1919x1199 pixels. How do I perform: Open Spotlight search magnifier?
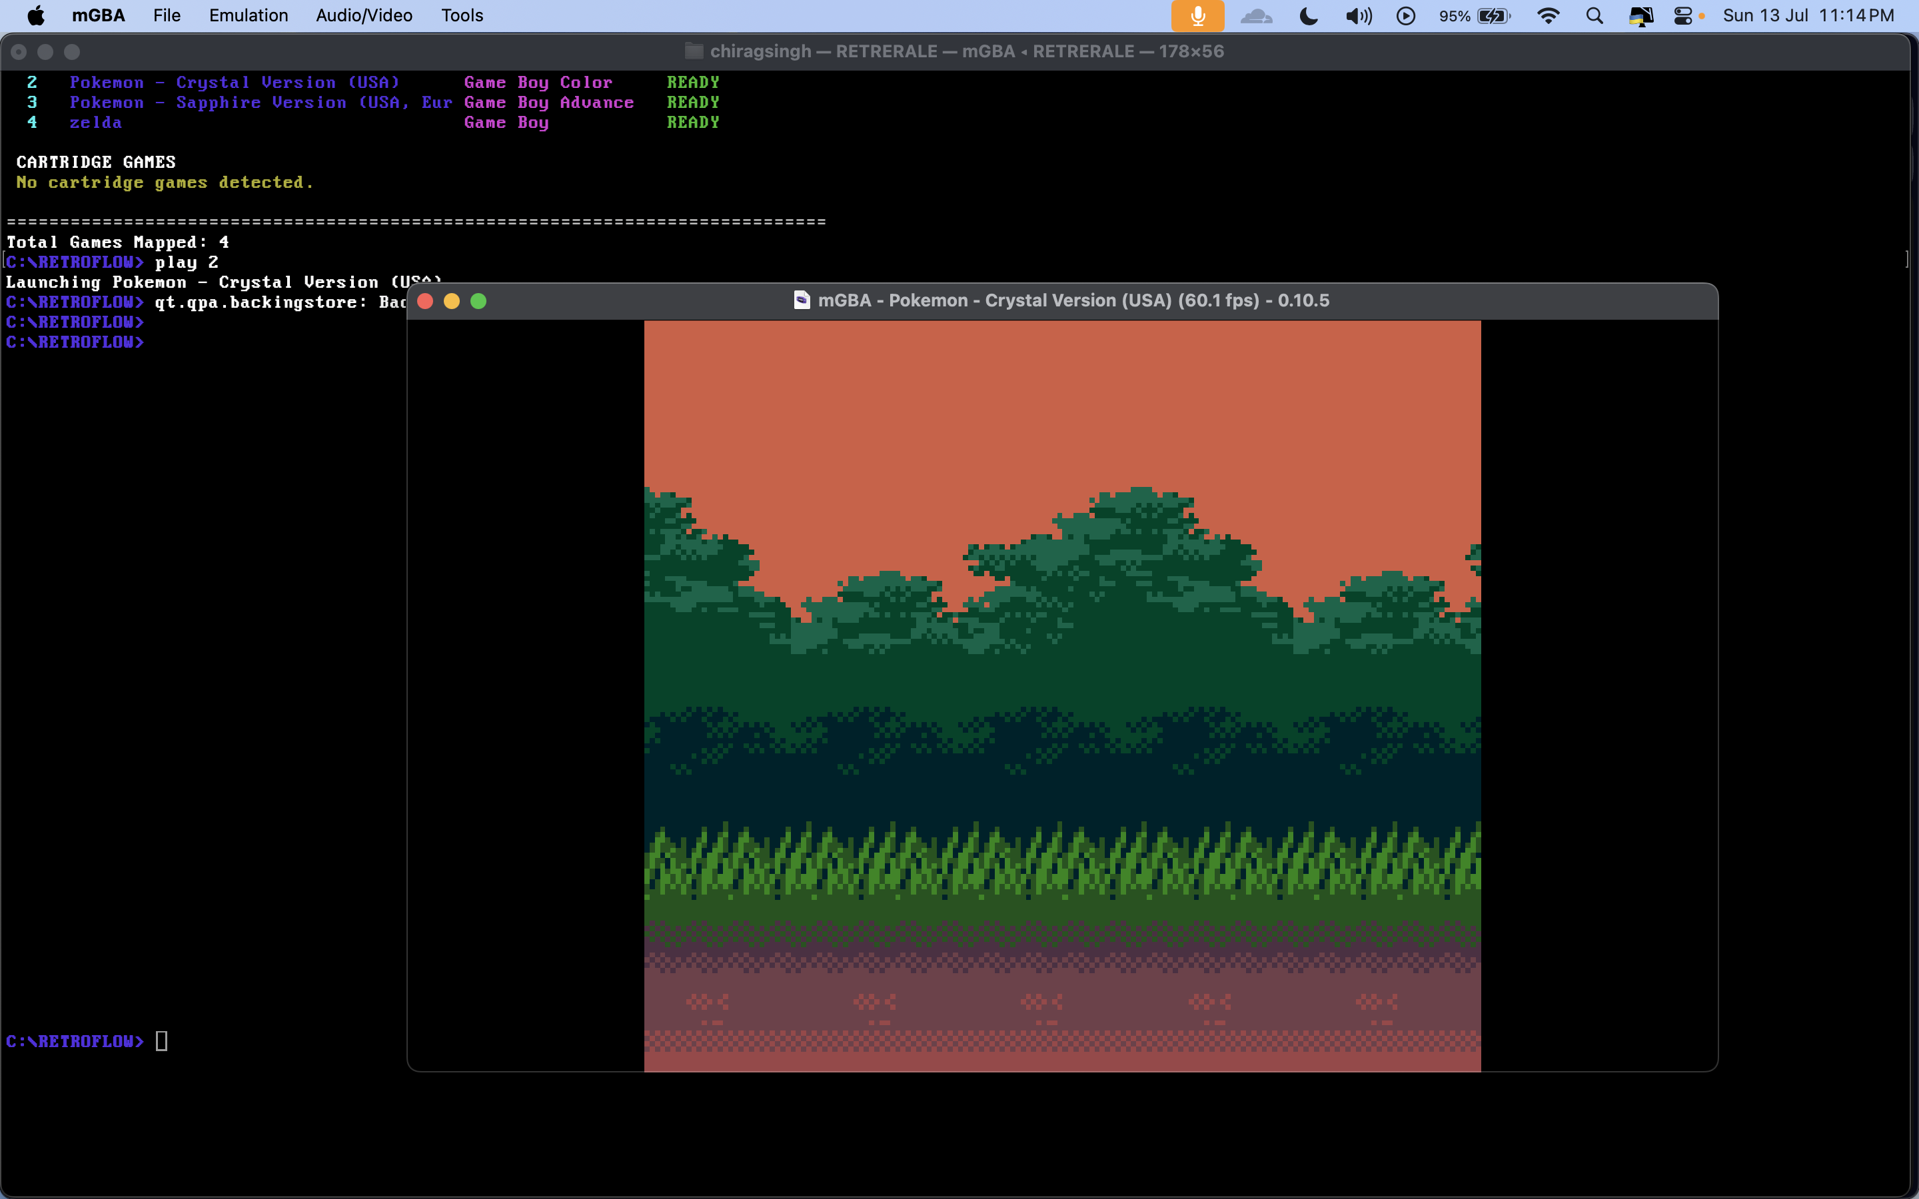1595,16
